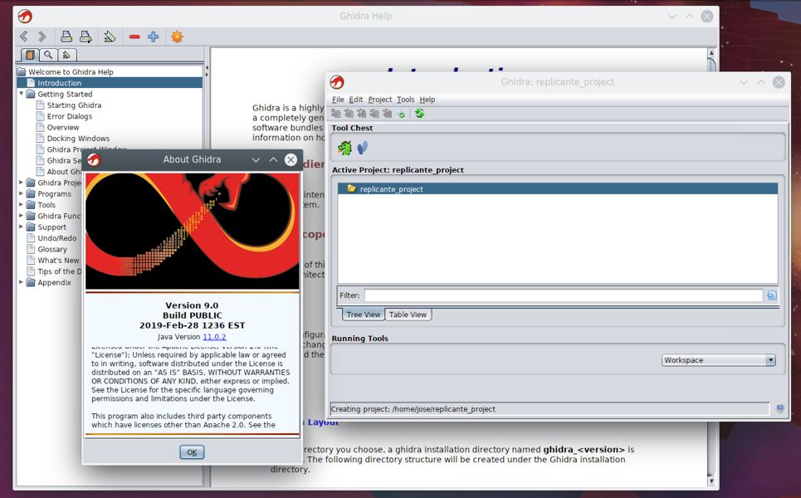The image size is (801, 498).
Task: Switch to the table of contents book tab
Action: [30, 55]
